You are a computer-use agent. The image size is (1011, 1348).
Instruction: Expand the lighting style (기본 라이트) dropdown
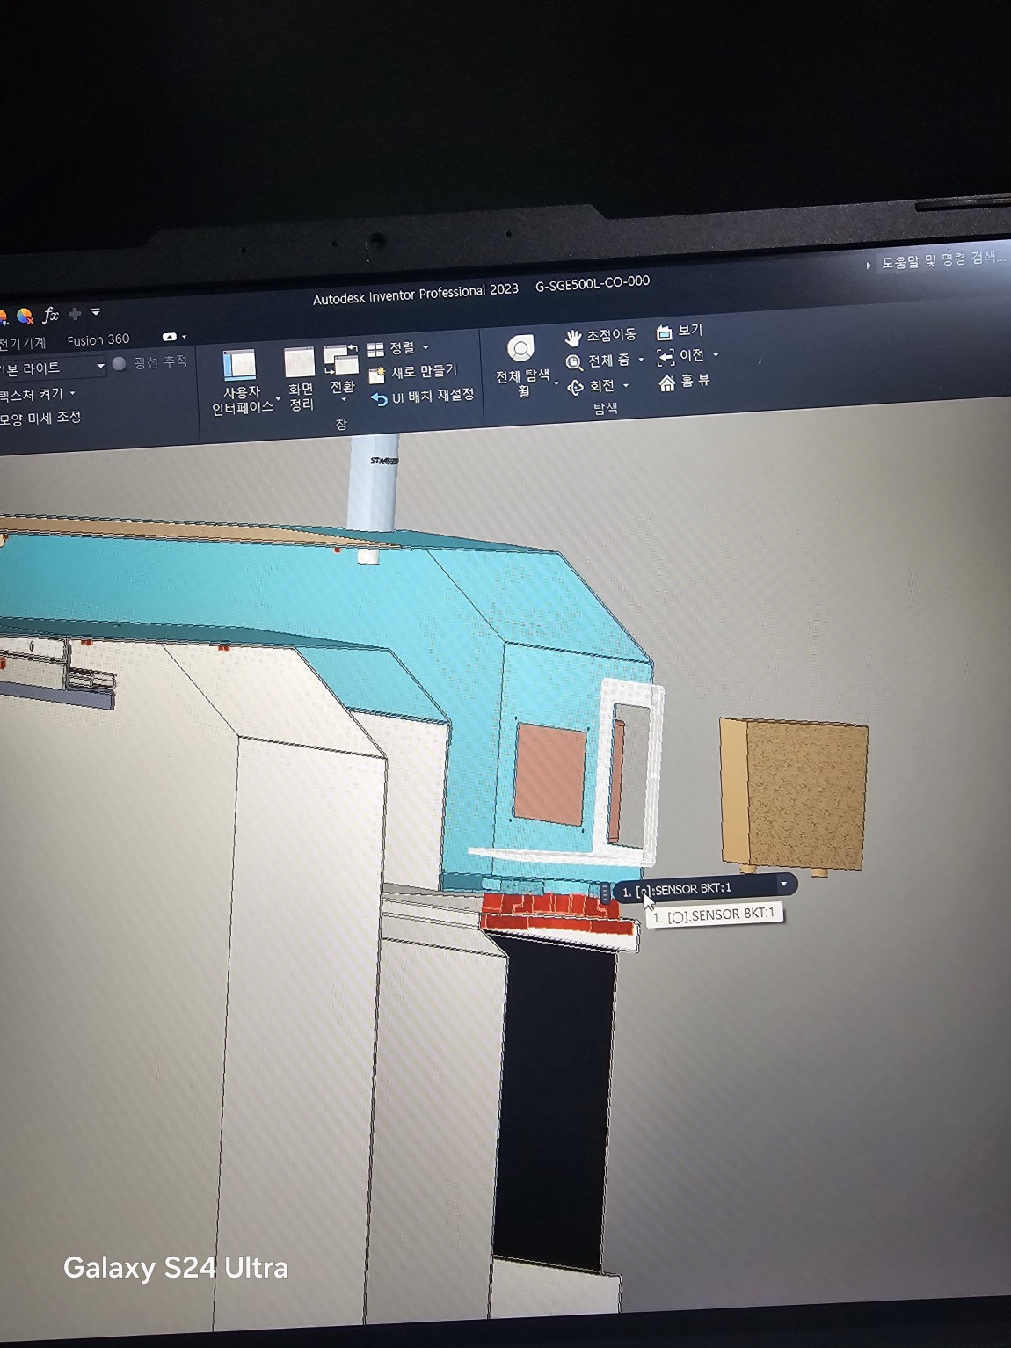point(100,366)
